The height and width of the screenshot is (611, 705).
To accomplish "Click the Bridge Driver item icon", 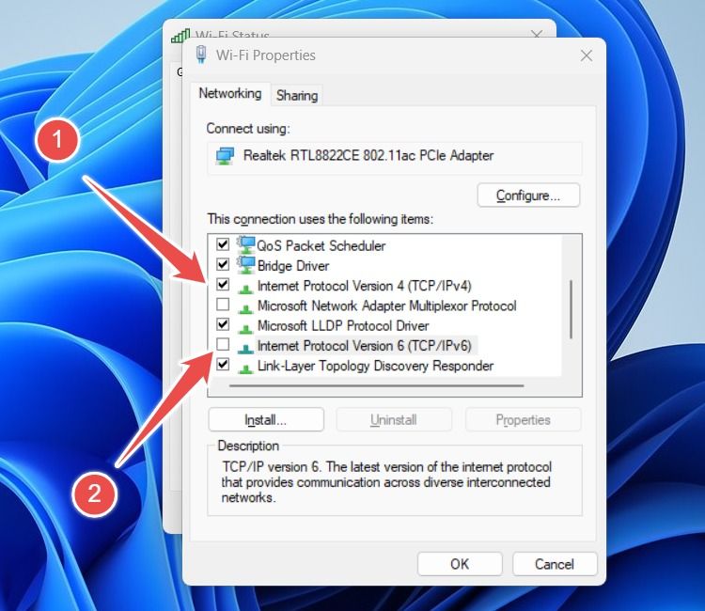I will (x=245, y=265).
